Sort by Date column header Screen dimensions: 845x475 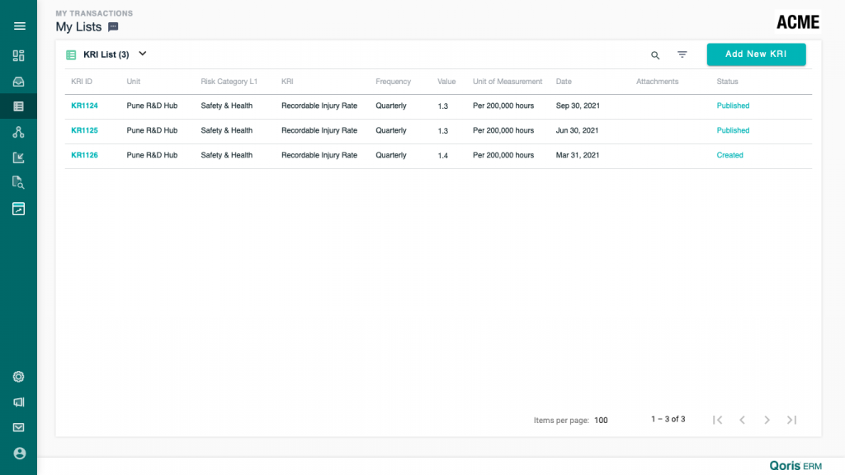[564, 82]
